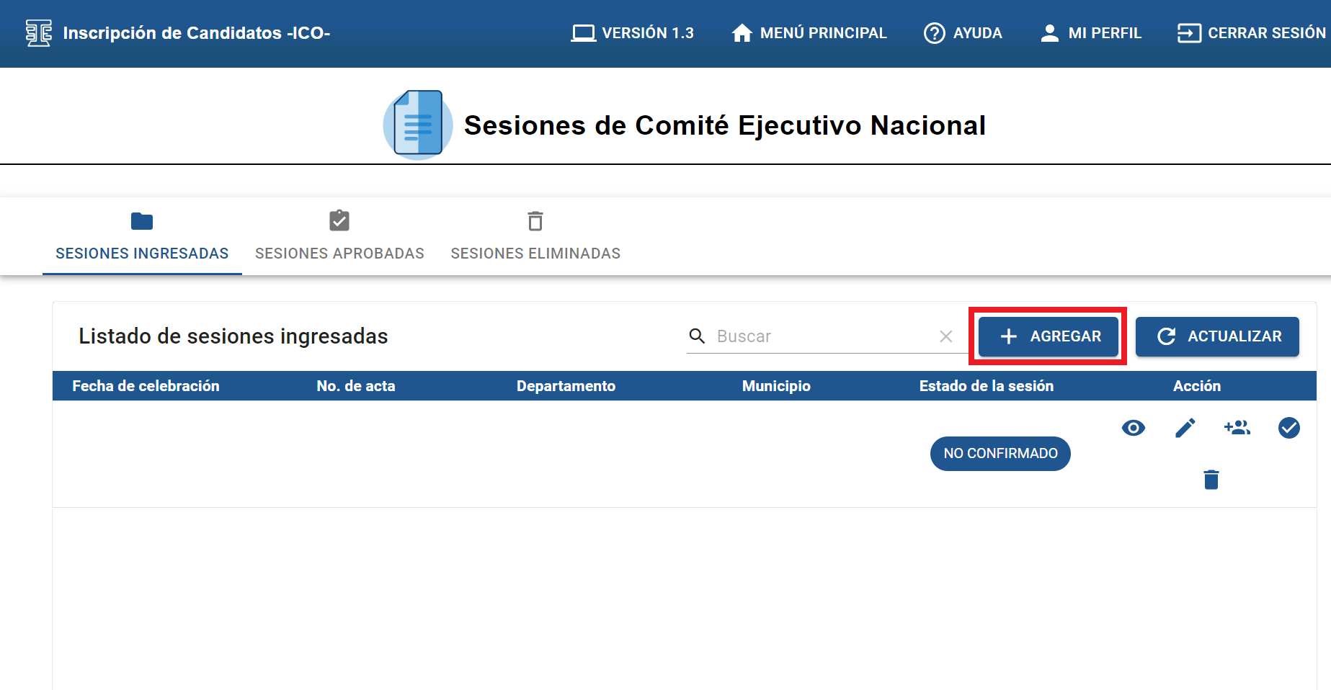
Task: Type in the Buscar search field
Action: coord(822,336)
